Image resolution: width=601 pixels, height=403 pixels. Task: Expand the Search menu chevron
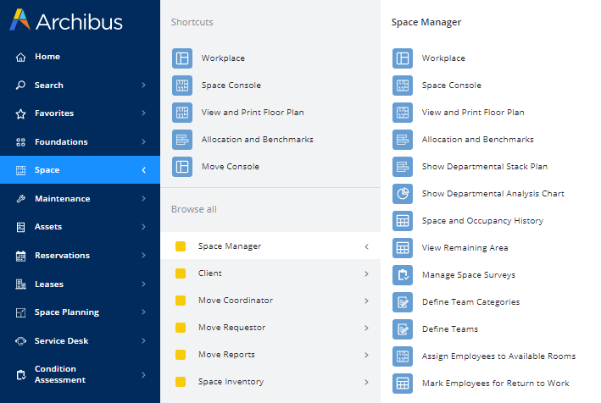pos(143,86)
